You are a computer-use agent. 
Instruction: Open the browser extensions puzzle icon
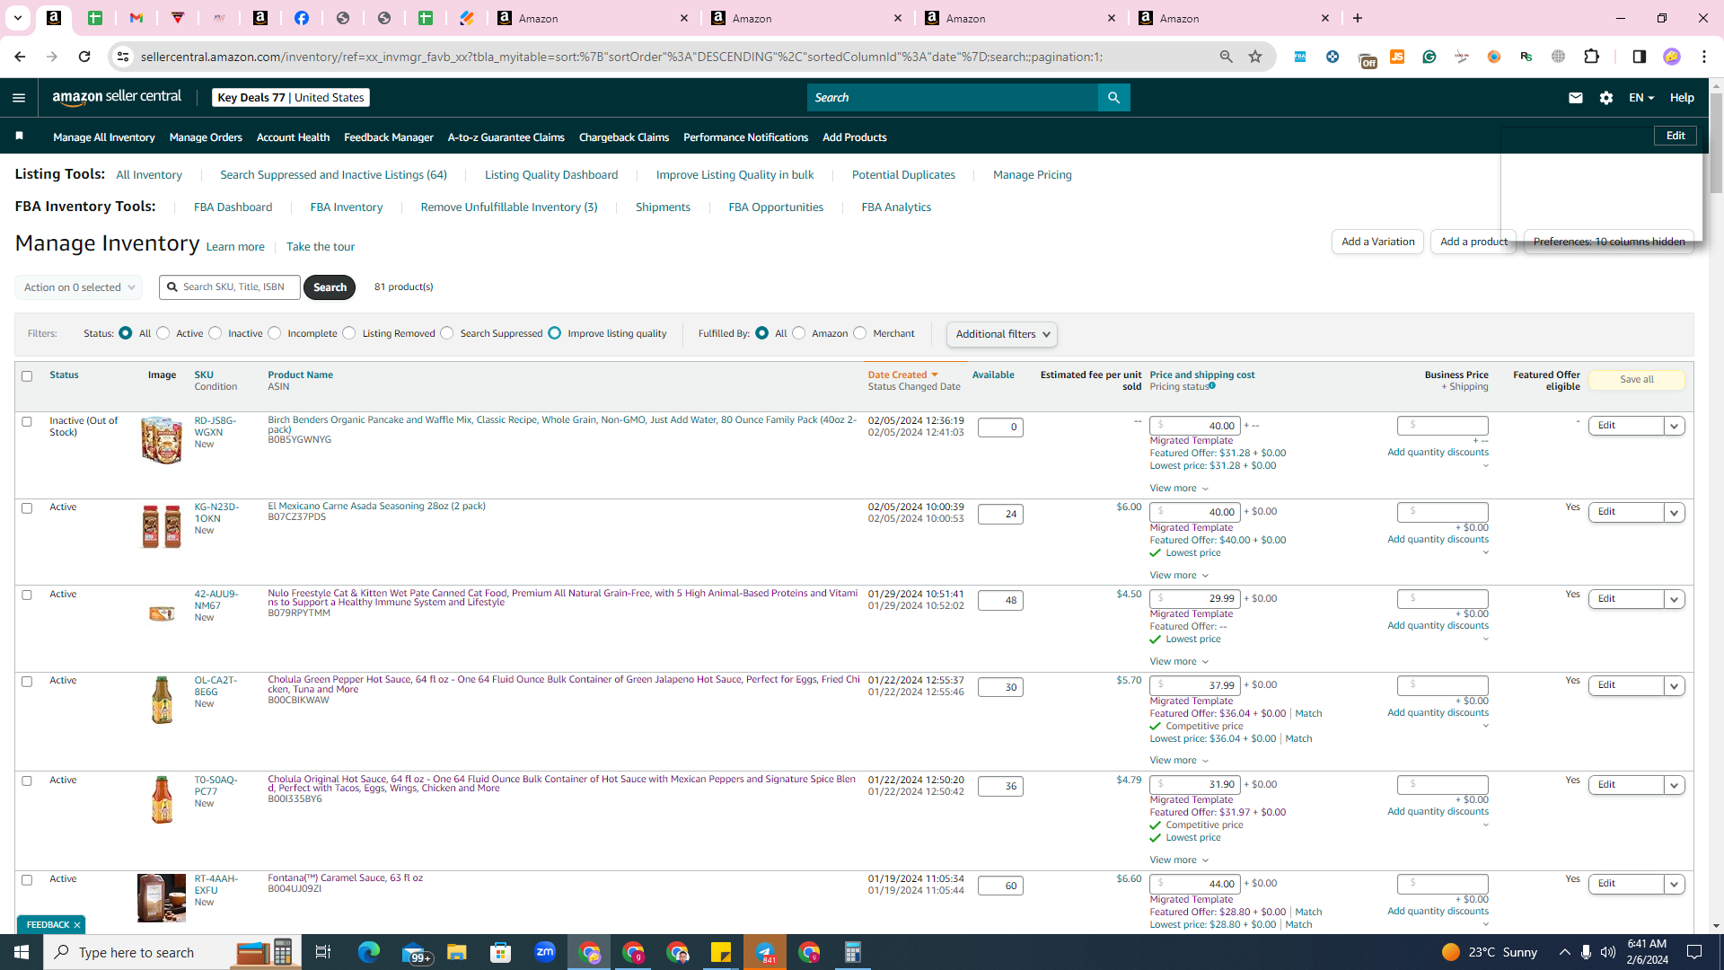pyautogui.click(x=1591, y=57)
